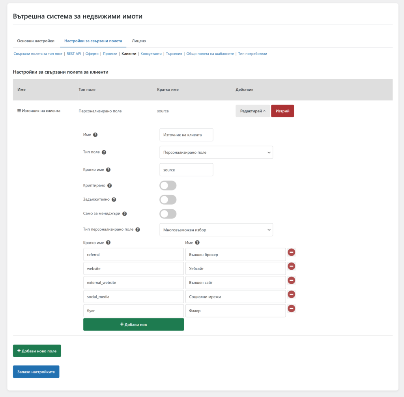Toggle the Само за мениджъри switch

[168, 214]
